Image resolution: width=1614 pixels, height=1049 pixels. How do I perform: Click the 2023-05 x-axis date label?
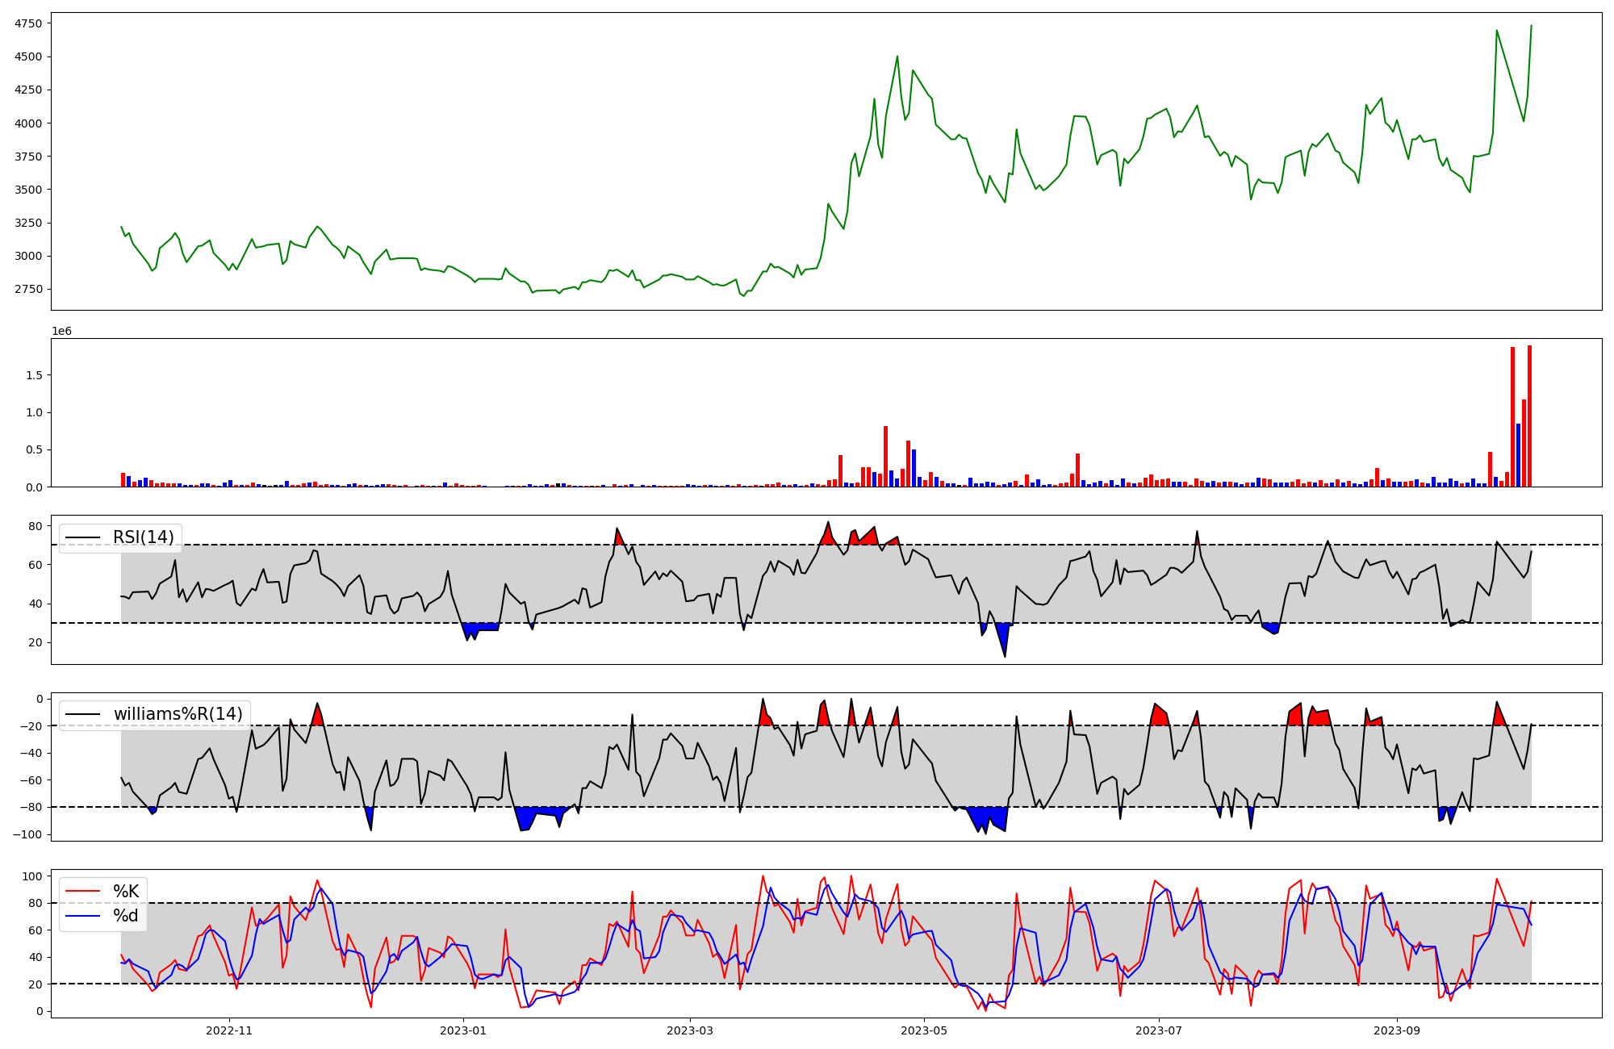(924, 1030)
